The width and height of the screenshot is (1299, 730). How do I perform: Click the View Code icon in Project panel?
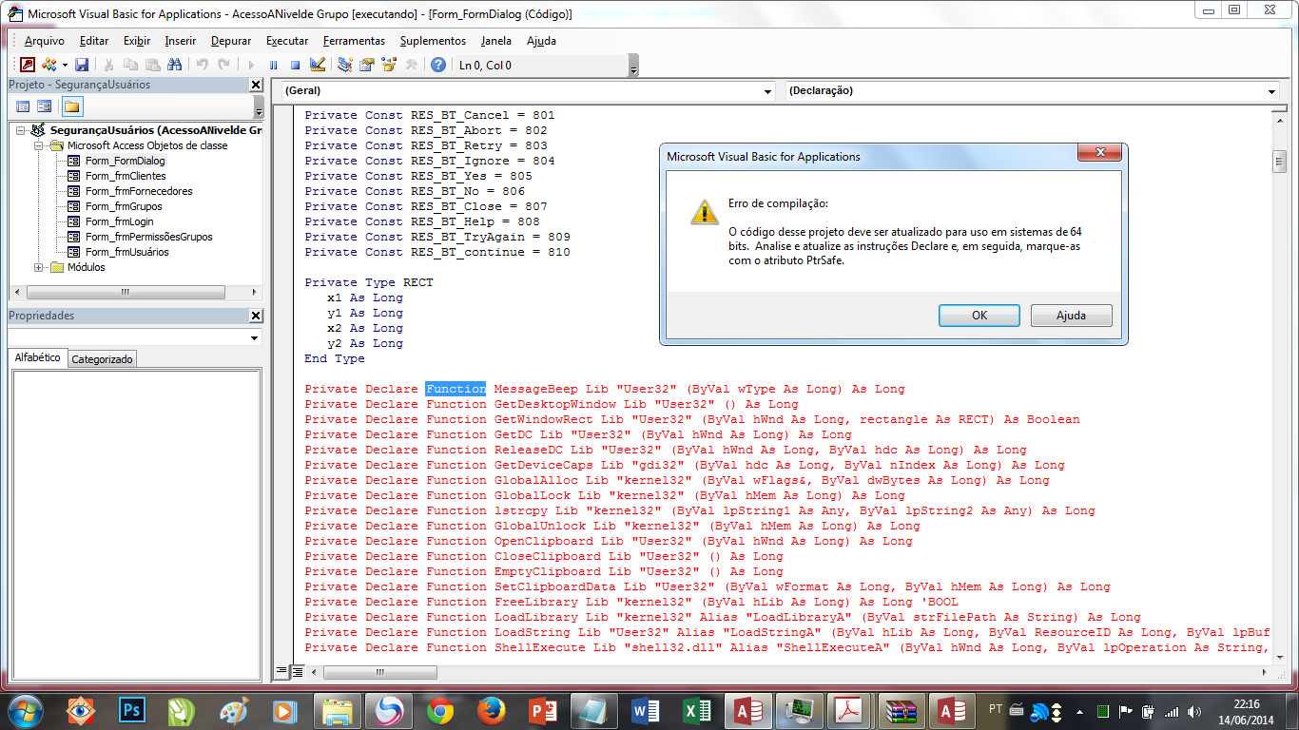click(23, 106)
